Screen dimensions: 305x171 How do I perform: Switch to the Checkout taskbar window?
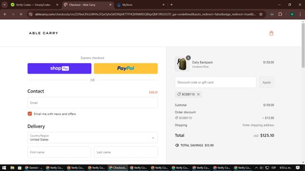(x=118, y=168)
